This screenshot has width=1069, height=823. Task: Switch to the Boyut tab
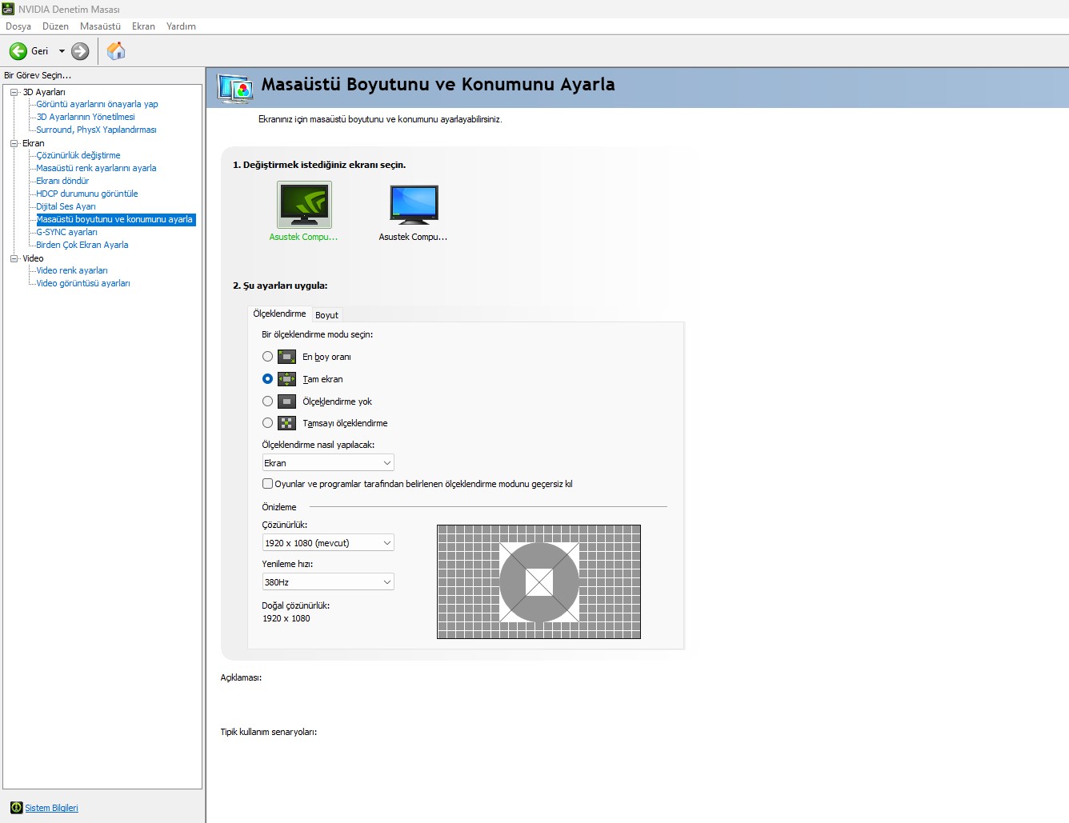326,315
